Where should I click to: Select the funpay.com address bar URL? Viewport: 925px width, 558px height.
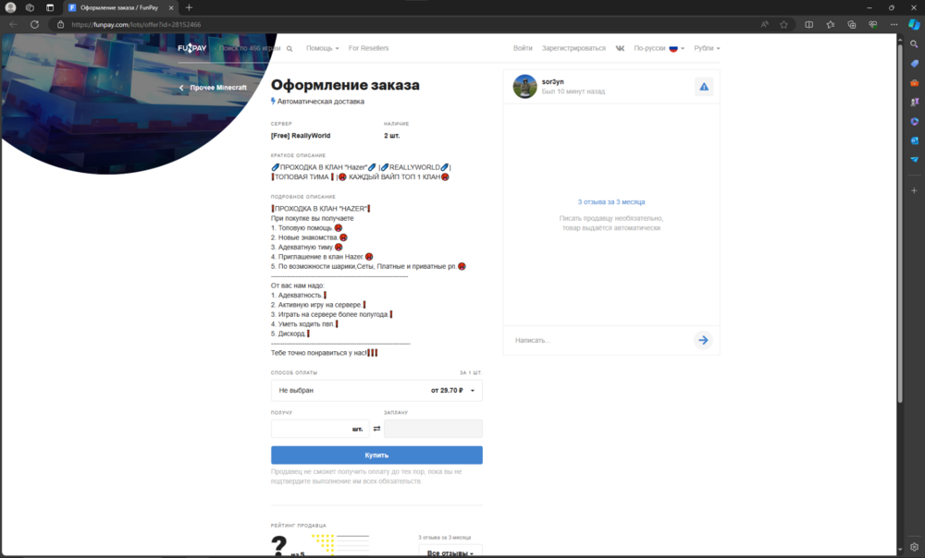(x=136, y=25)
